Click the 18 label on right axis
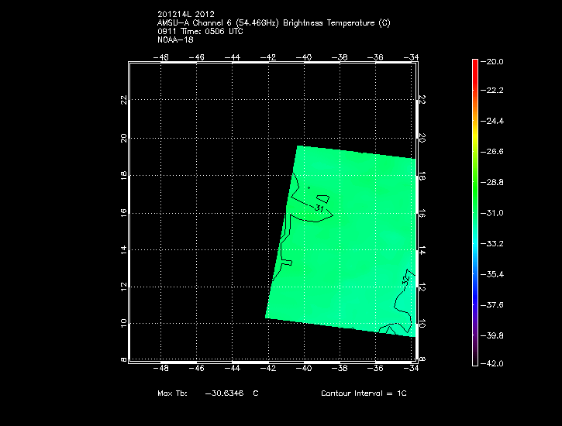 [422, 175]
